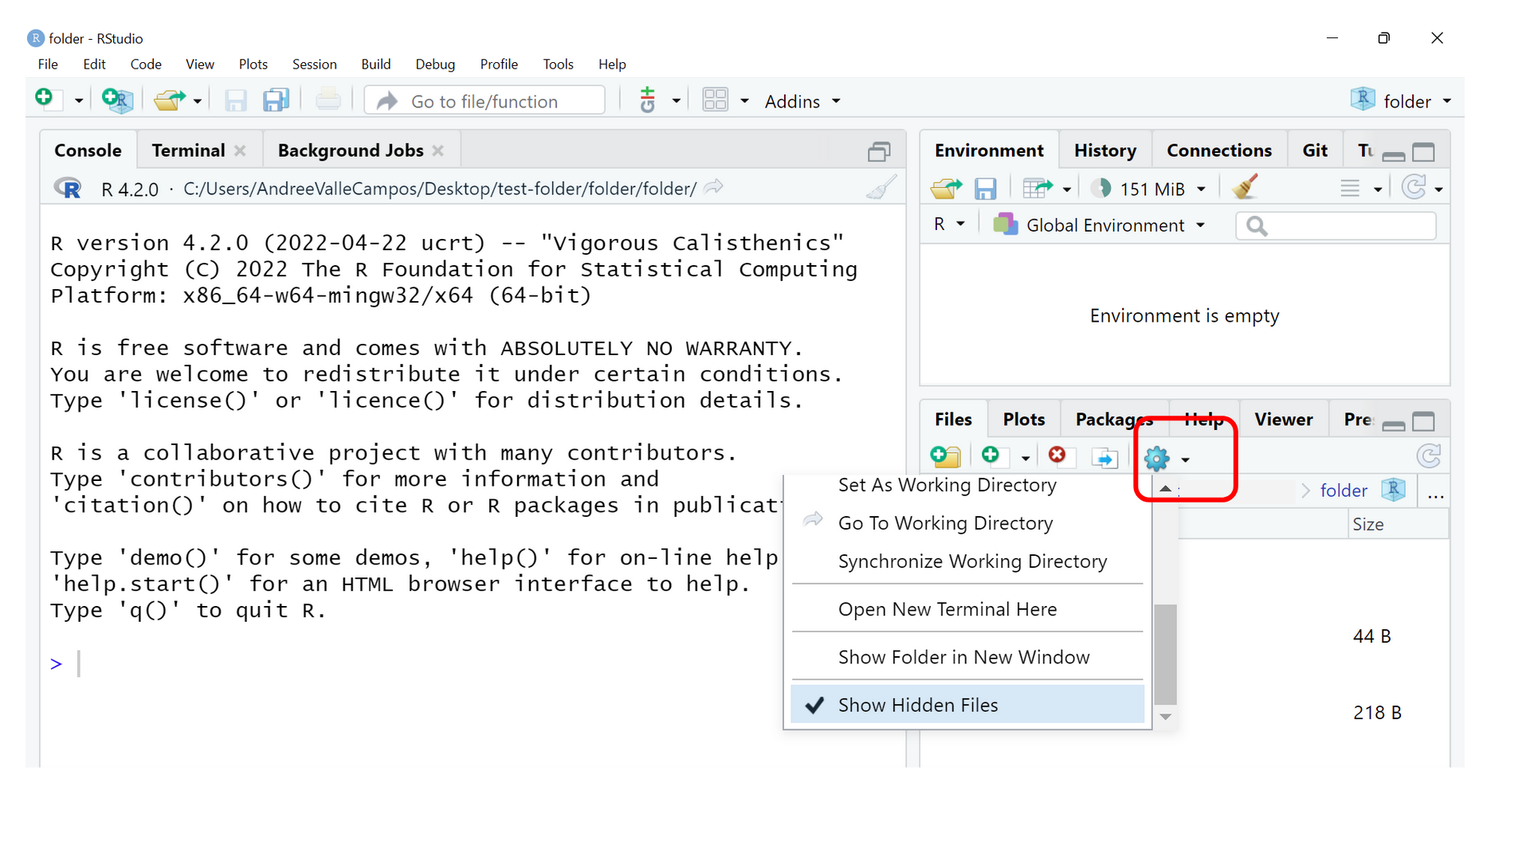
Task: Open the Tools menu
Action: coord(558,64)
